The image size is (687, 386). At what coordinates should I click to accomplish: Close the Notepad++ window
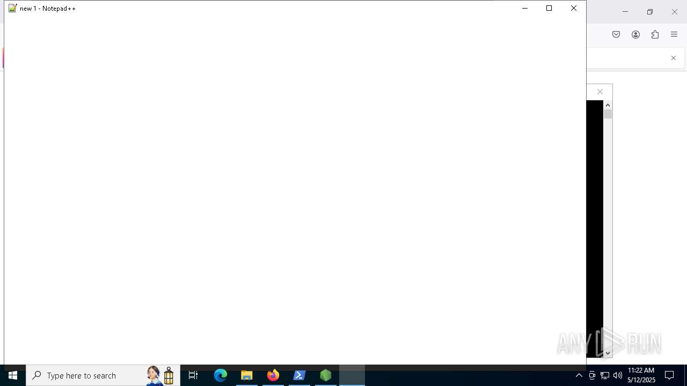click(574, 8)
